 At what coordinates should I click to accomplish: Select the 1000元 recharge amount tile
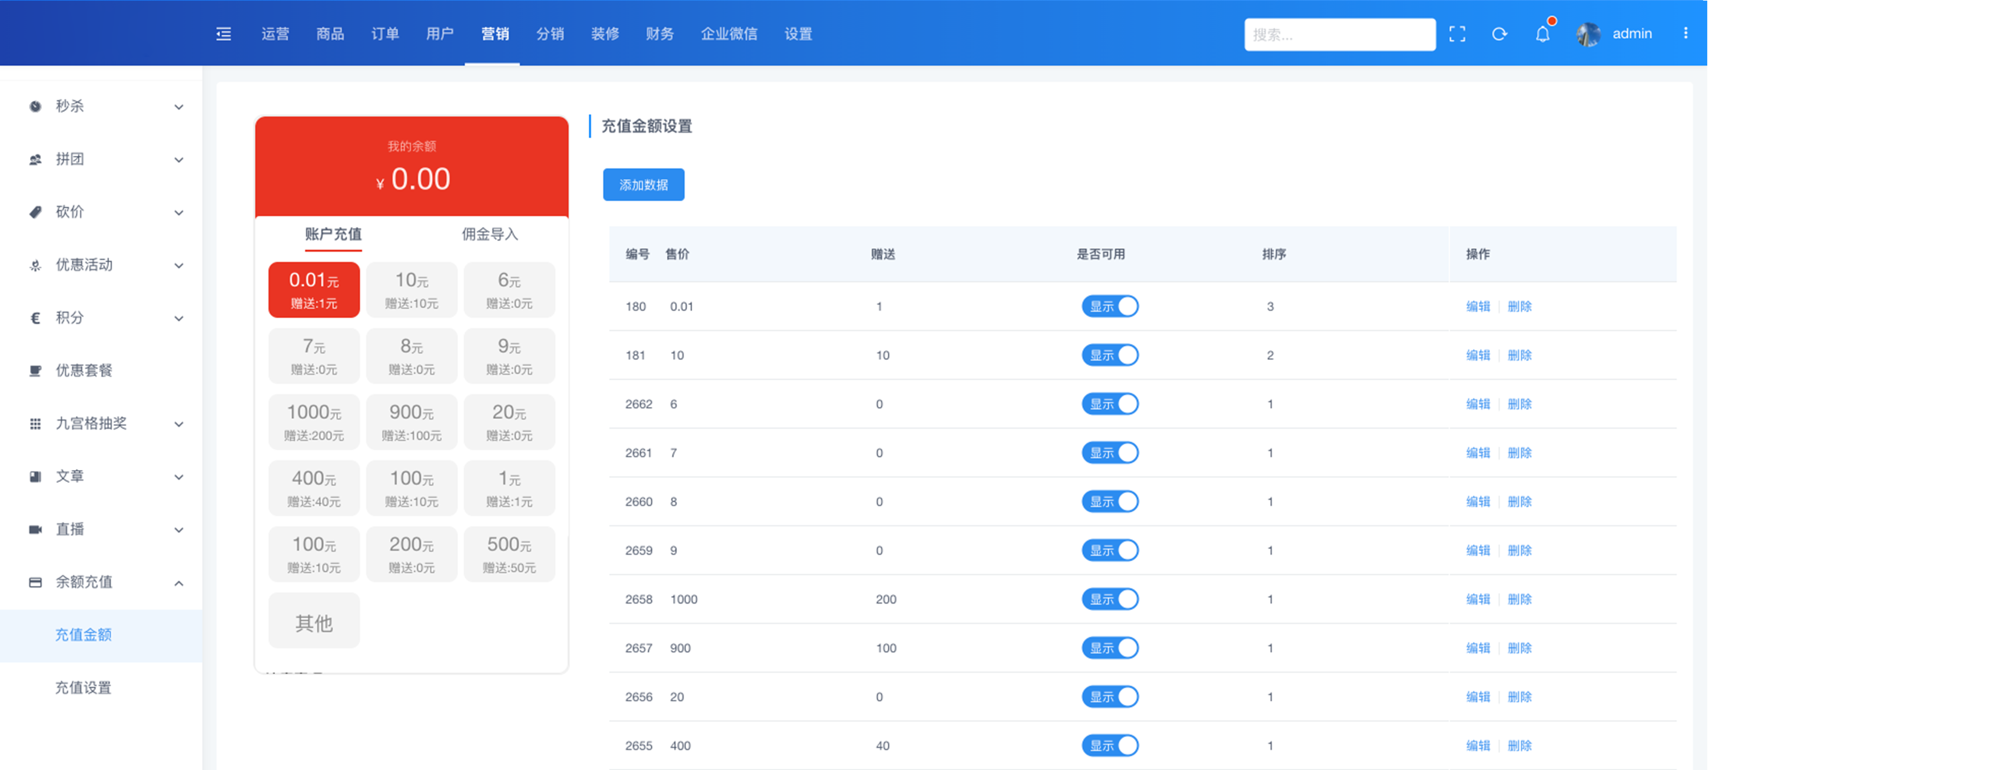click(x=314, y=422)
